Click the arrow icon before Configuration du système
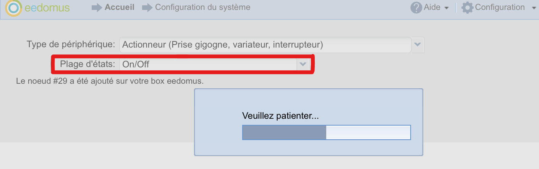This screenshot has width=539, height=169. pyautogui.click(x=147, y=8)
